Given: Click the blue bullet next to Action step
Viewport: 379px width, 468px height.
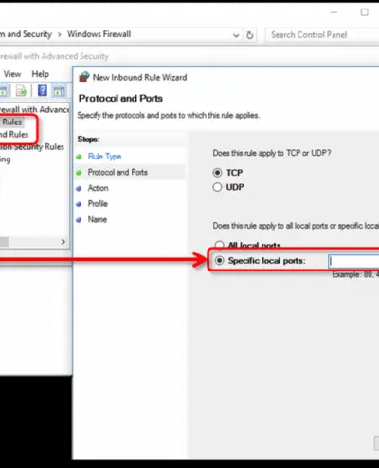Looking at the screenshot, I should (x=79, y=188).
